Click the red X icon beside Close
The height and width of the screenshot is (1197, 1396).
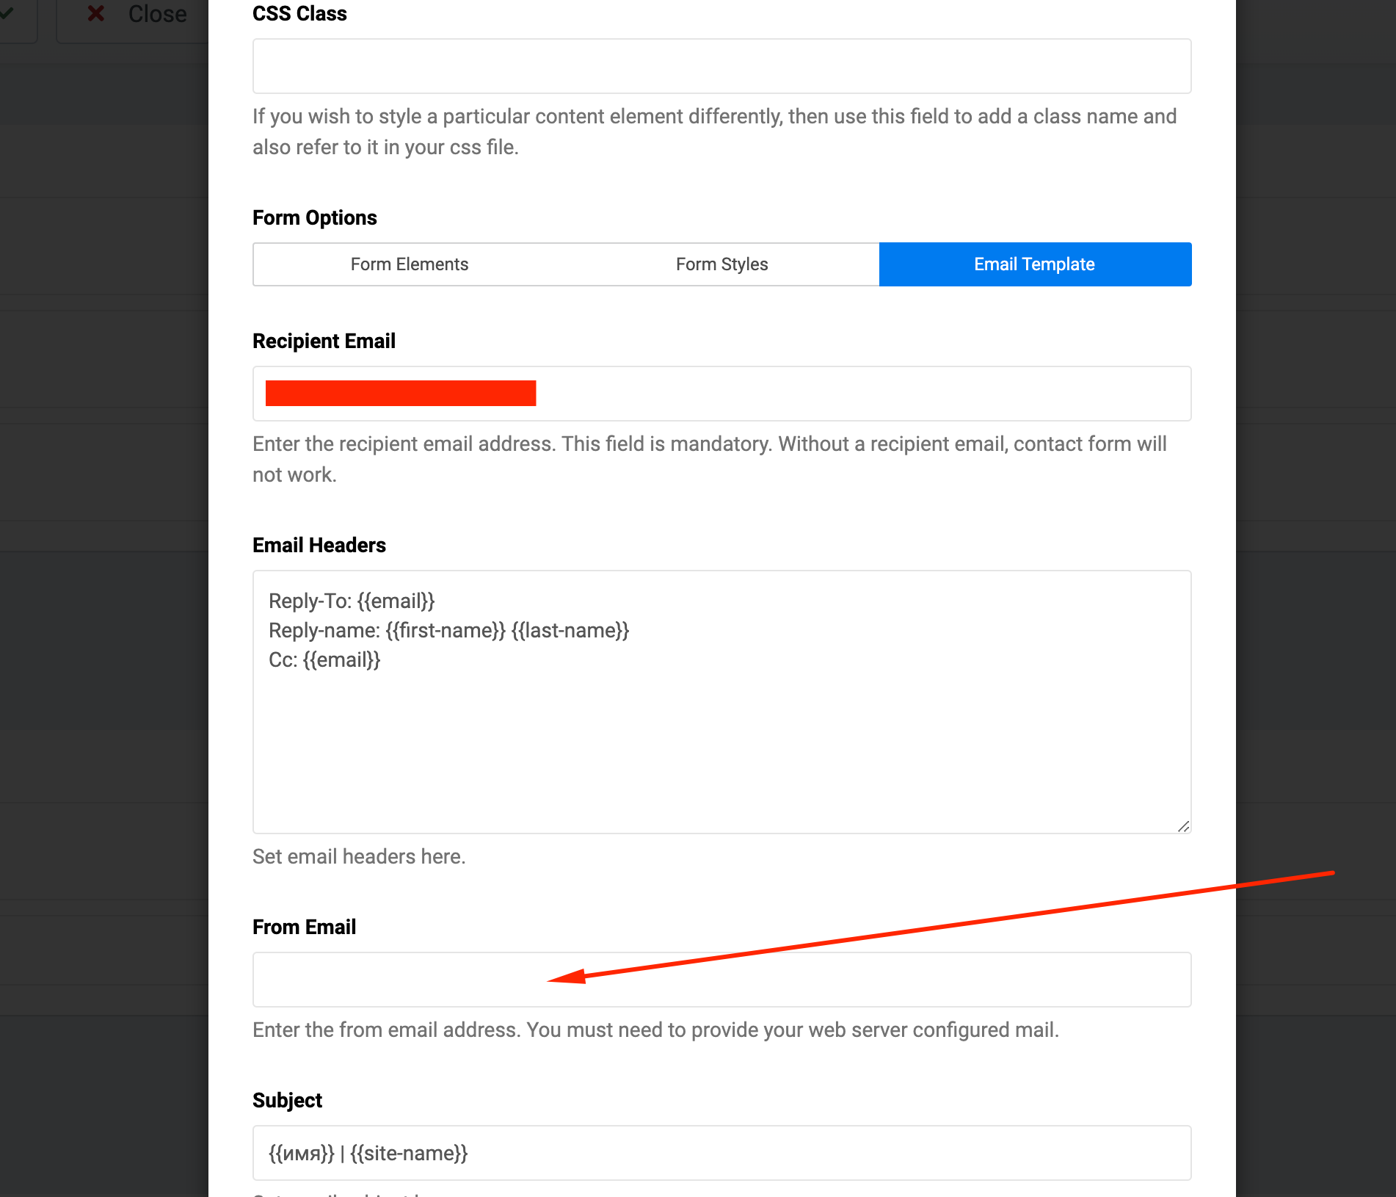click(x=96, y=14)
